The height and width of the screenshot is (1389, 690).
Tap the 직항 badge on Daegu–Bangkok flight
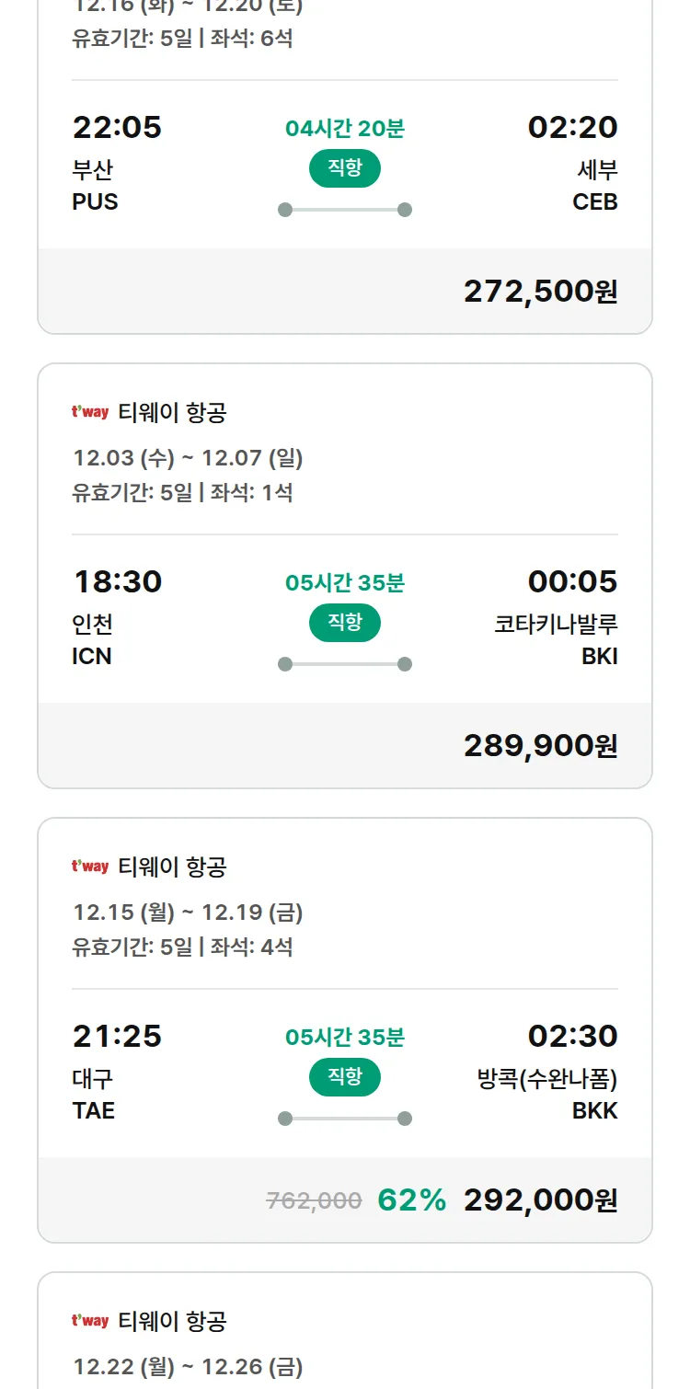345,1077
